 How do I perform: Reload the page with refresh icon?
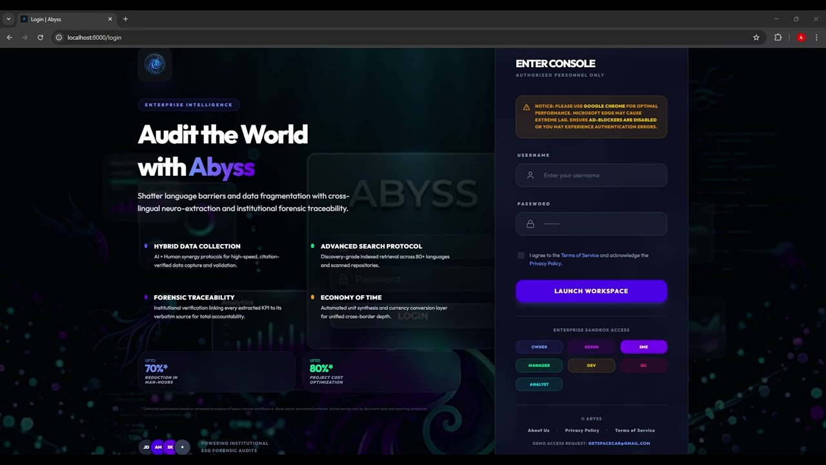(x=40, y=37)
